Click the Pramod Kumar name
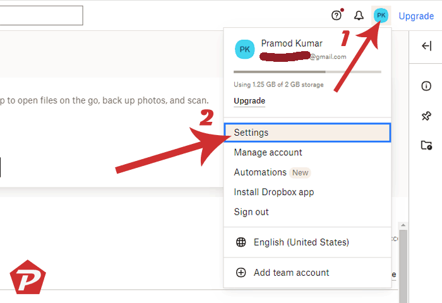This screenshot has width=442, height=303. pos(292,44)
